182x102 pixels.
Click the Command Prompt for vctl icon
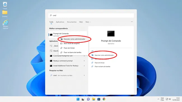[x=51, y=56]
